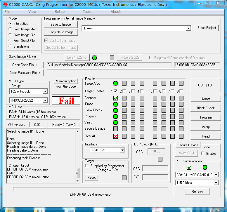The height and width of the screenshot is (212, 227).
Task: Check Supplied by Programmer option
Action: (87, 166)
